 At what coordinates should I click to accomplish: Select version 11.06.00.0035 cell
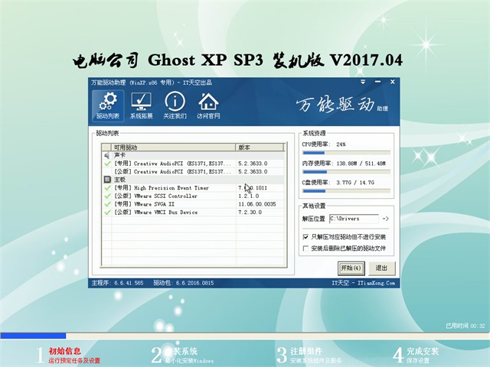(257, 204)
